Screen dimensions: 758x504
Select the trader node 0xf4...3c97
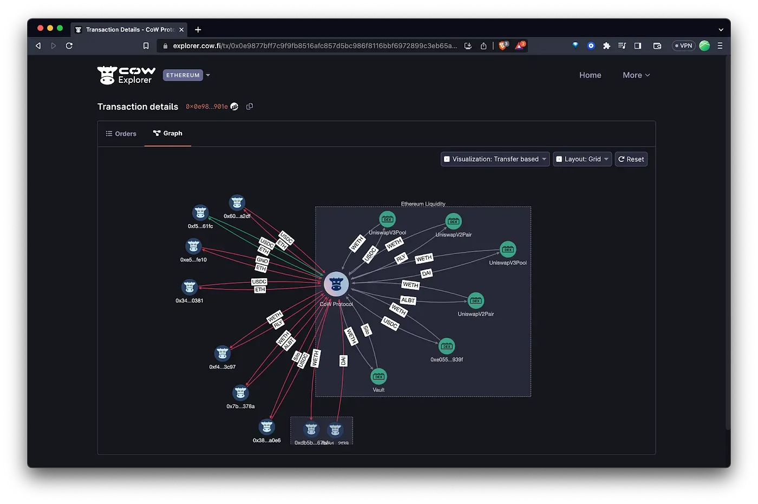[223, 354]
